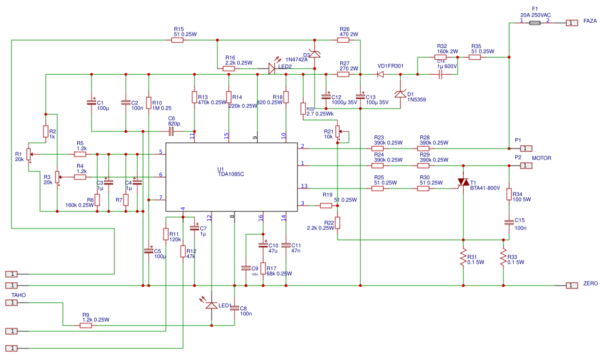Select the C12 1000µ capacitor
The image size is (604, 357).
coord(326,96)
